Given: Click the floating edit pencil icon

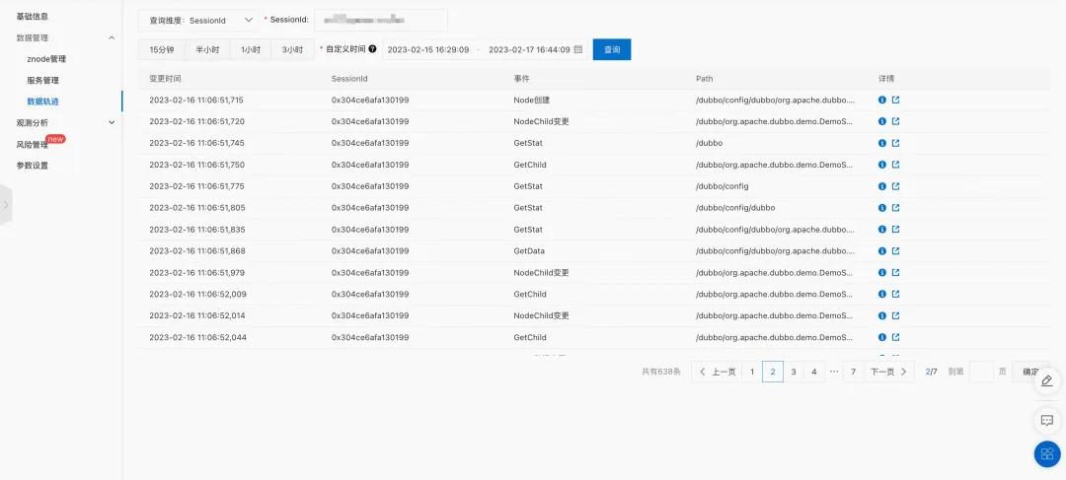Looking at the screenshot, I should point(1046,380).
